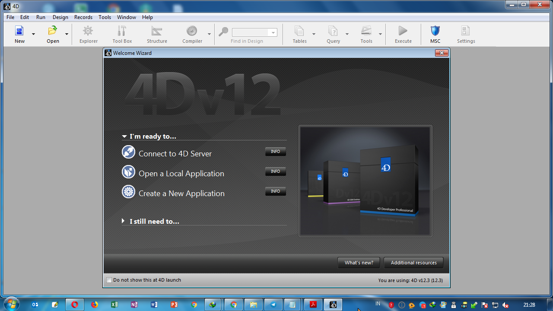Click the Tables toolbar icon
Viewport: 553px width, 311px height.
click(x=299, y=31)
